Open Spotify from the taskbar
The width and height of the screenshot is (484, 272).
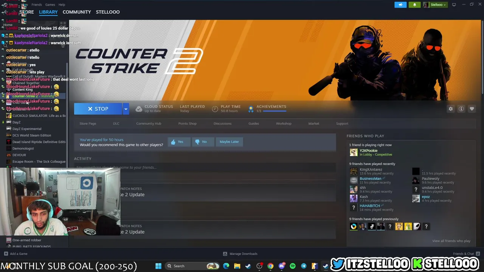(293, 266)
